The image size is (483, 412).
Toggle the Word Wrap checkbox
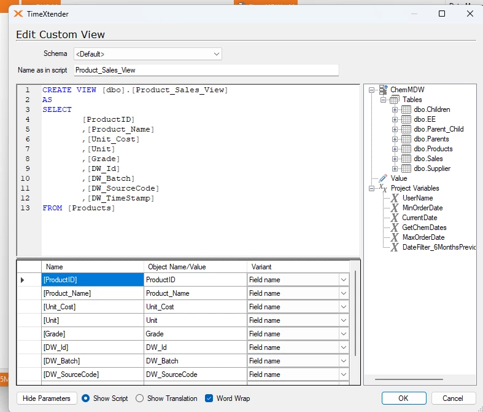[x=209, y=398]
